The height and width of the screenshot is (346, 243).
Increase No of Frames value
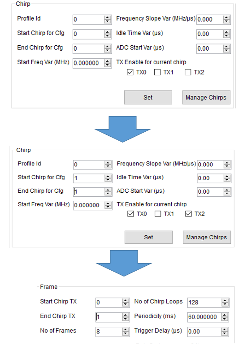(125, 330)
